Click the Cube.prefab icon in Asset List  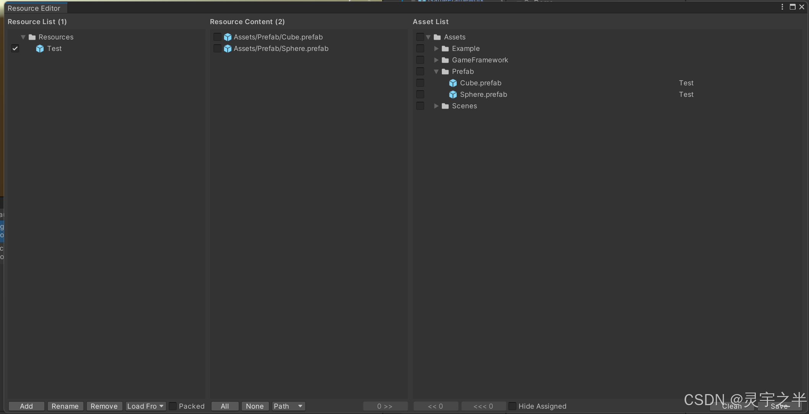tap(453, 83)
